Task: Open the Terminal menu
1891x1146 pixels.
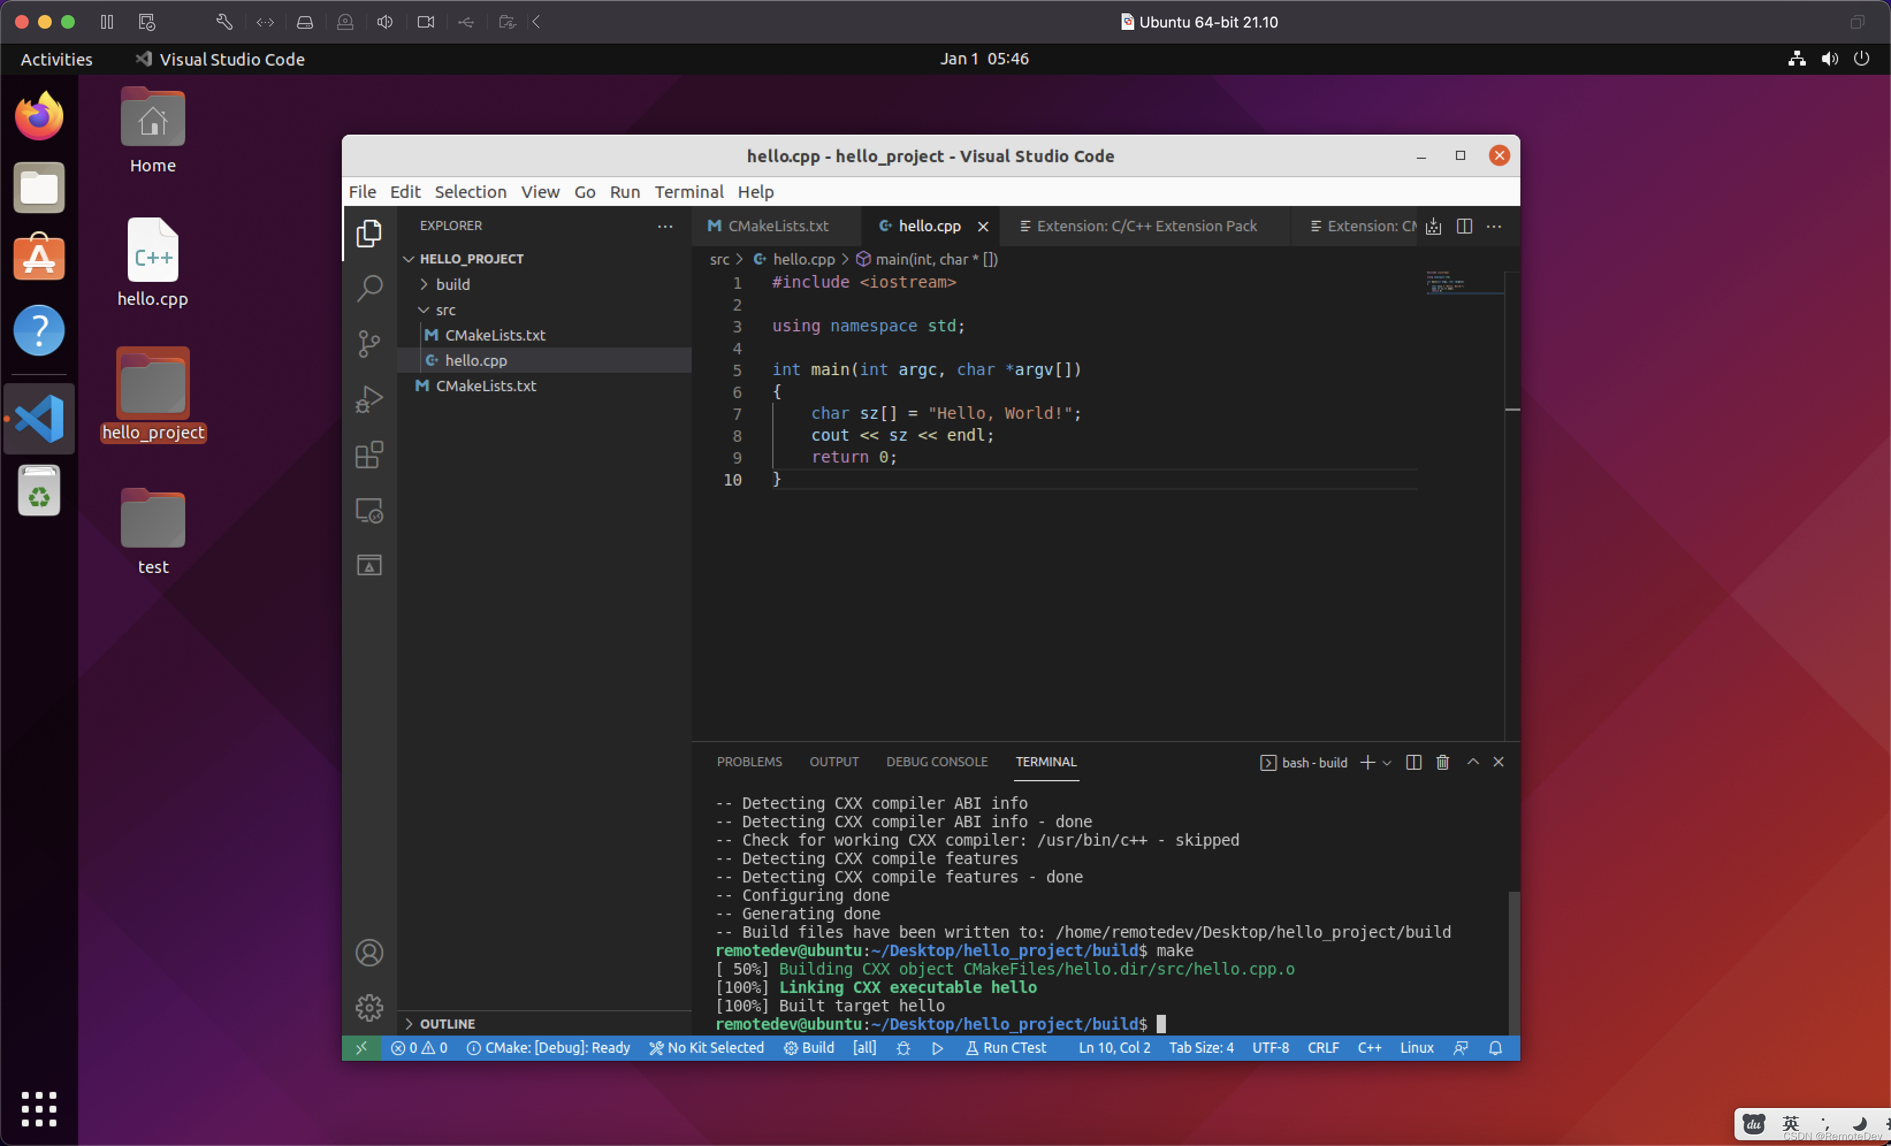Action: pyautogui.click(x=688, y=192)
